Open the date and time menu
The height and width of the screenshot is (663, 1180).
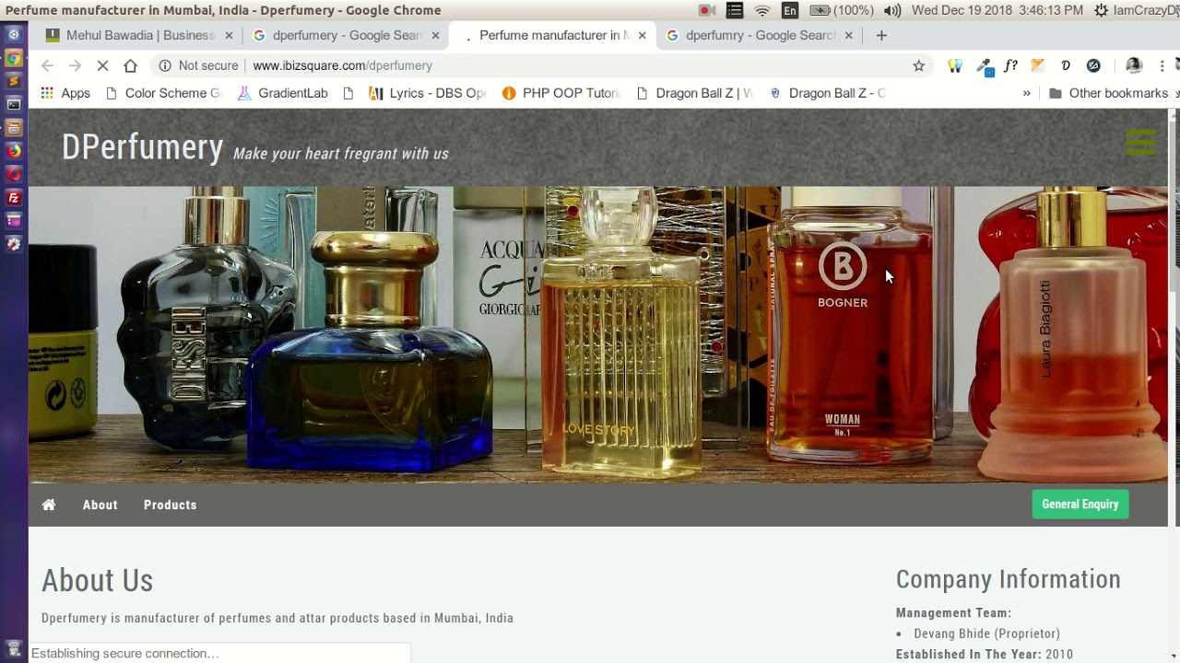tap(997, 10)
